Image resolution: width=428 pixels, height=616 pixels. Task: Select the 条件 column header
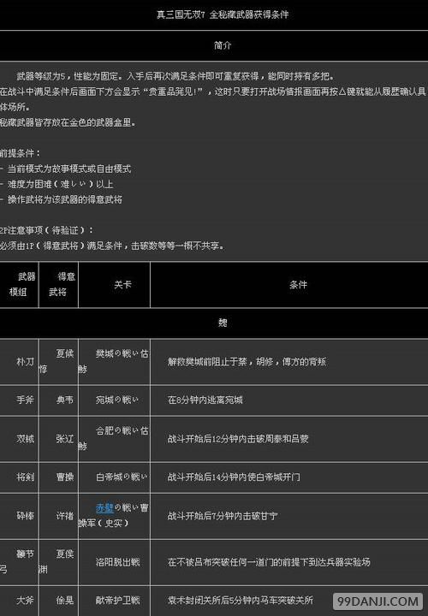(x=289, y=284)
